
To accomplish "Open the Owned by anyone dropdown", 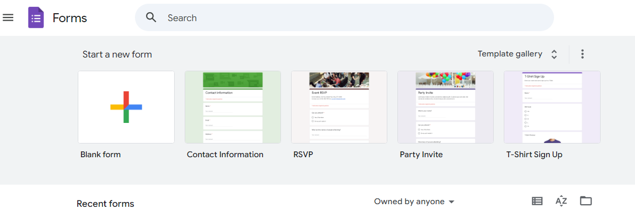I will [414, 202].
